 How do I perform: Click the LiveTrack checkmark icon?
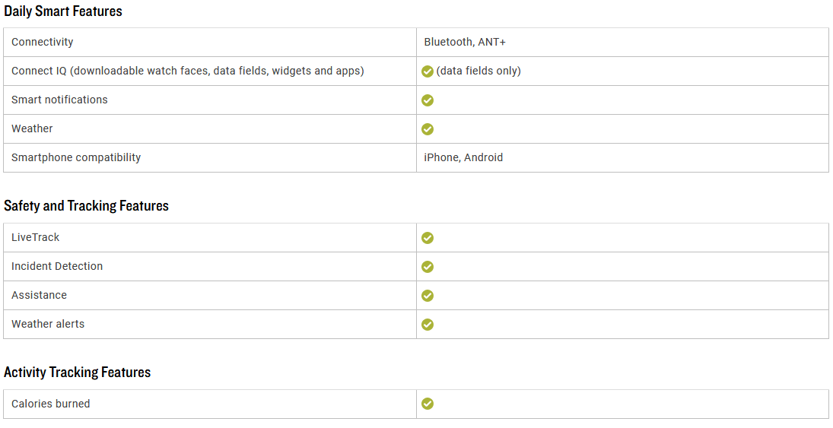tap(427, 238)
